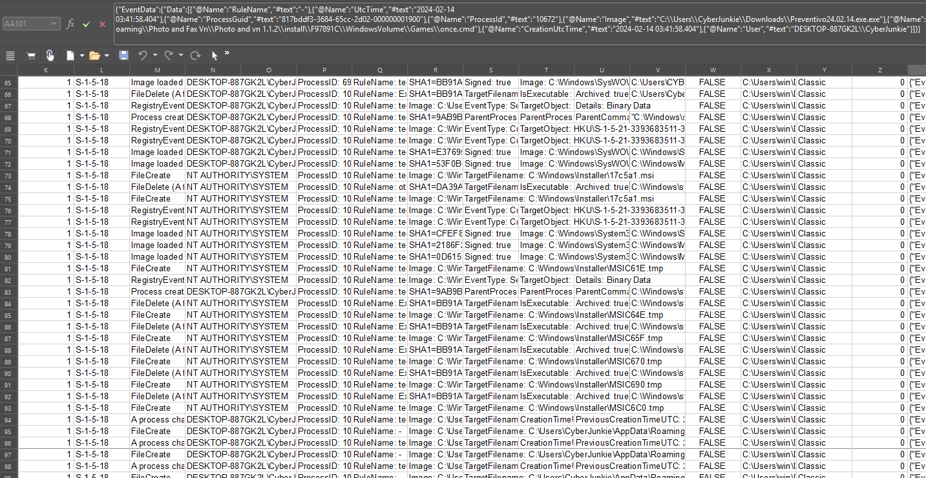Toggle touch mode hand icon
Screen dimensions: 926x478
[x=50, y=56]
